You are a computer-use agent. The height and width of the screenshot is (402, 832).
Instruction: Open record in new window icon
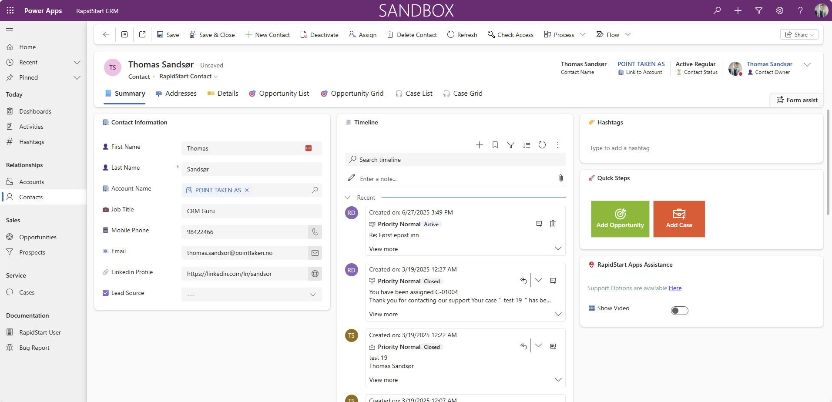click(x=142, y=34)
